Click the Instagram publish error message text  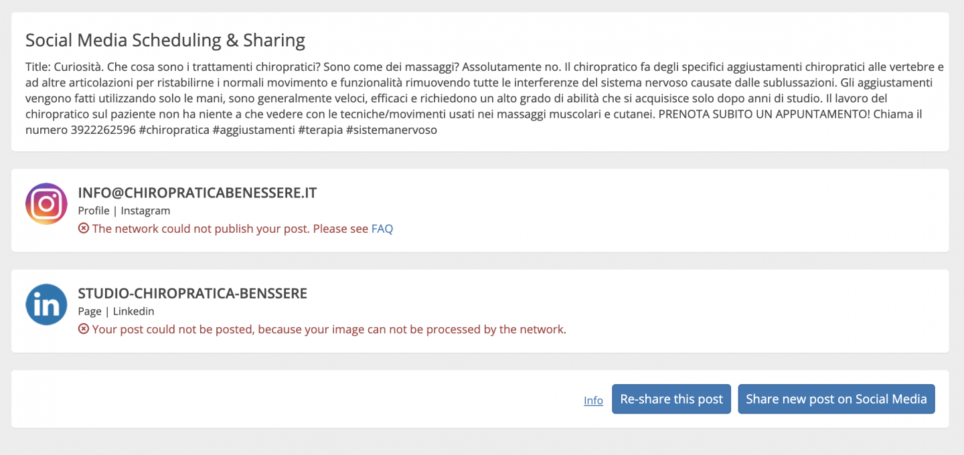pos(230,229)
